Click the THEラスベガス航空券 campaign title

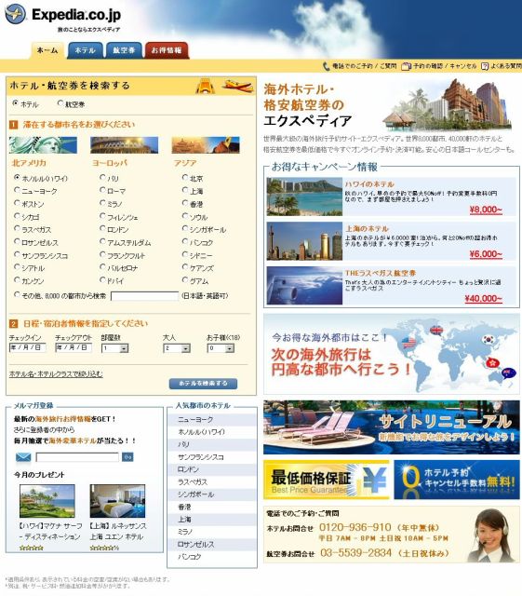(381, 273)
